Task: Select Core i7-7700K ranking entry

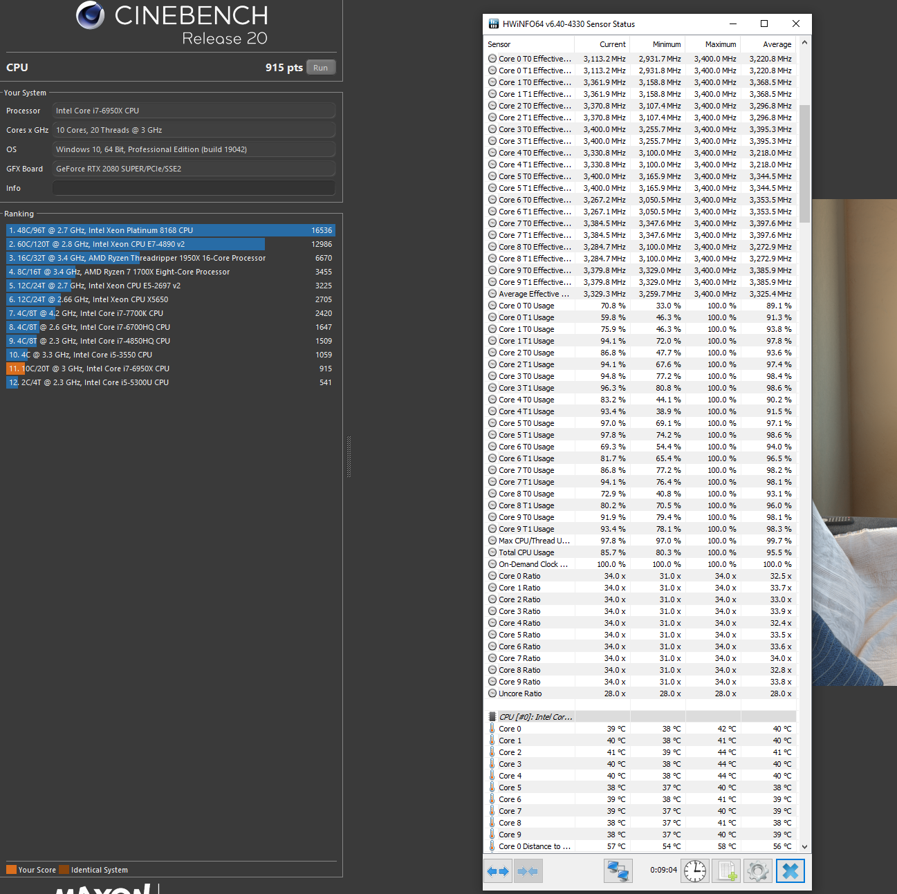Action: click(x=171, y=313)
